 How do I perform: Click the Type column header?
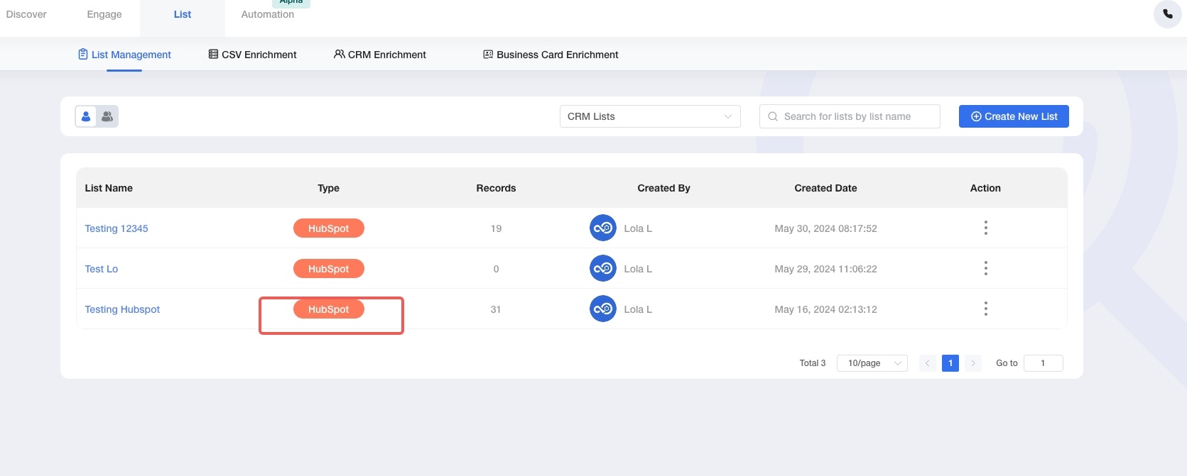(328, 188)
